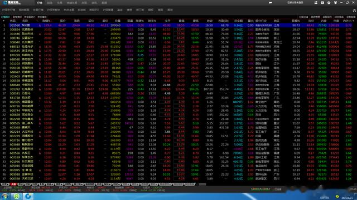Click the brokerage logo at top left
Screen dimensions: 357x200
[x=12, y=3]
